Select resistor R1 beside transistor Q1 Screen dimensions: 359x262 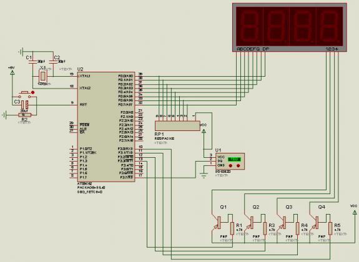pos(232,228)
